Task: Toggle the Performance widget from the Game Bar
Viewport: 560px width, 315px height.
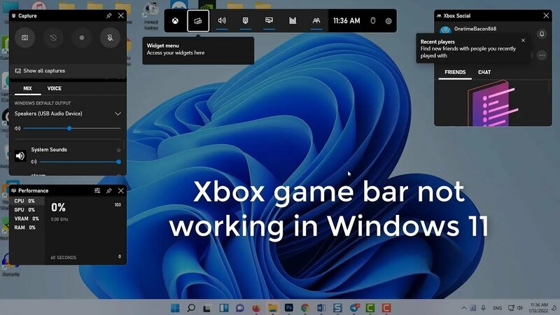Action: (x=269, y=21)
